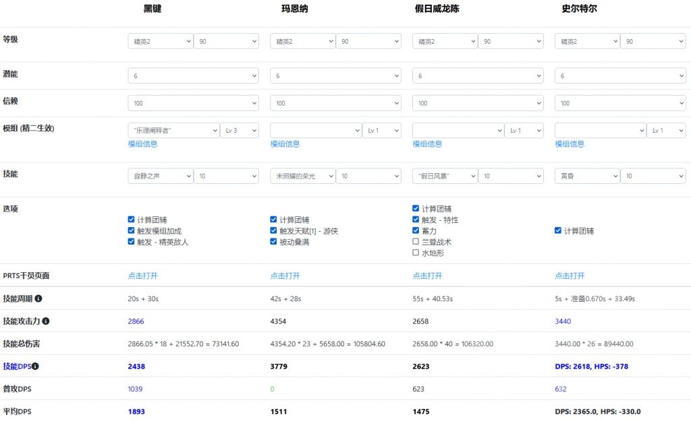The width and height of the screenshot is (691, 421).
Task: Uncheck 计算团辅 in 史尔特尔 column
Action: [558, 230]
